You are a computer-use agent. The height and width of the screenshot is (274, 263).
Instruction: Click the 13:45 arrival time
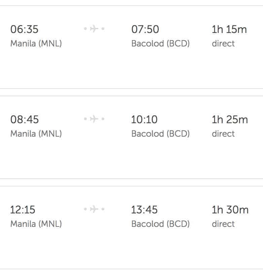pos(144,210)
